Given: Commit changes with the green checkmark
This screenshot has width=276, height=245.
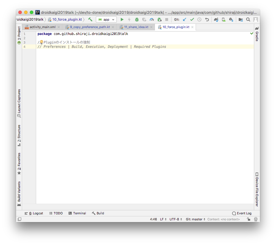Looking at the screenshot, I should 192,19.
